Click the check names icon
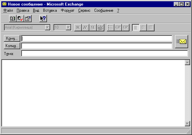 click(x=20, y=19)
